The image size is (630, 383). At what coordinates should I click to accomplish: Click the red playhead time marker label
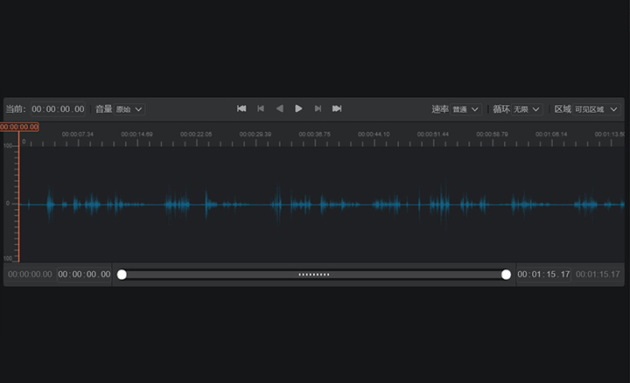[x=19, y=127]
